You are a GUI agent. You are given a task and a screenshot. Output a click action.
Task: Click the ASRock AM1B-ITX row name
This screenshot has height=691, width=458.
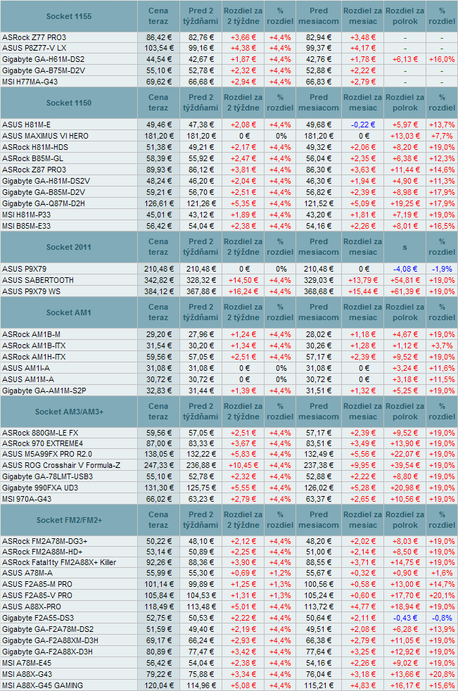point(34,345)
